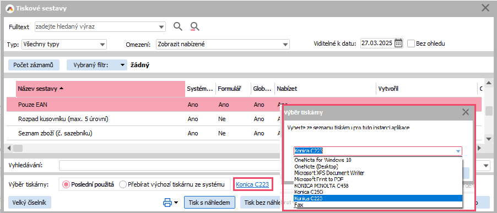497x213 pixels.
Task: Choose highlighted Konica C223 in list
Action: click(x=378, y=198)
